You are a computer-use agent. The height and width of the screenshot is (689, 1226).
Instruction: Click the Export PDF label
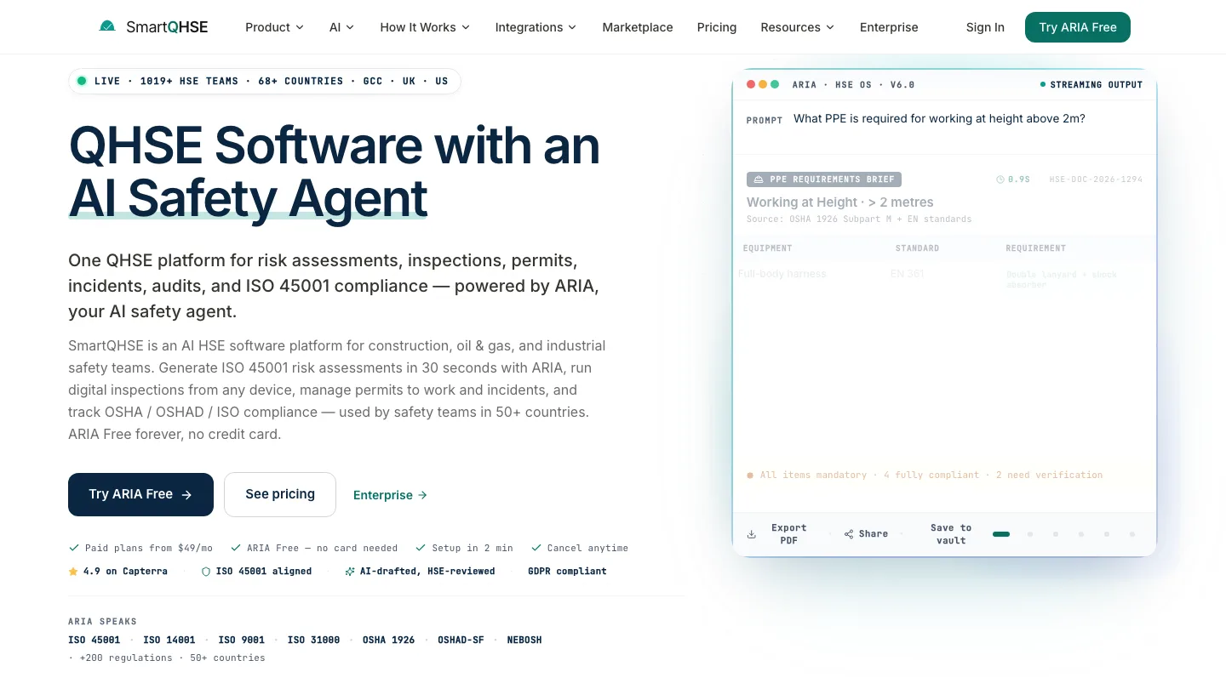789,534
